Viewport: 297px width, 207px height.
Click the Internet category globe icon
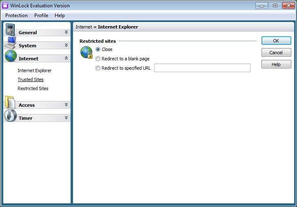[x=11, y=56]
